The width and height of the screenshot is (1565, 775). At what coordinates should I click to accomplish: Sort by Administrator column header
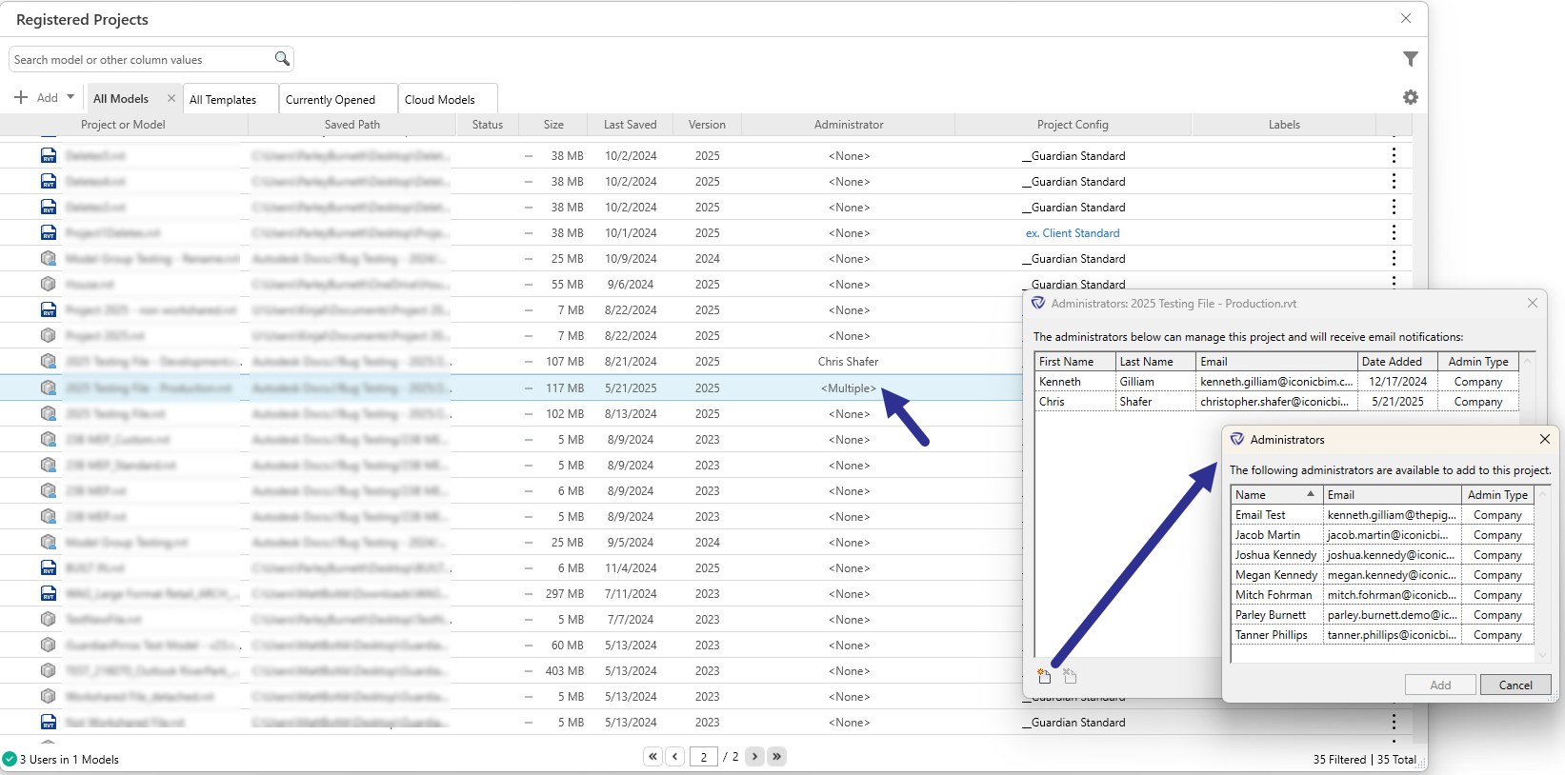(849, 125)
